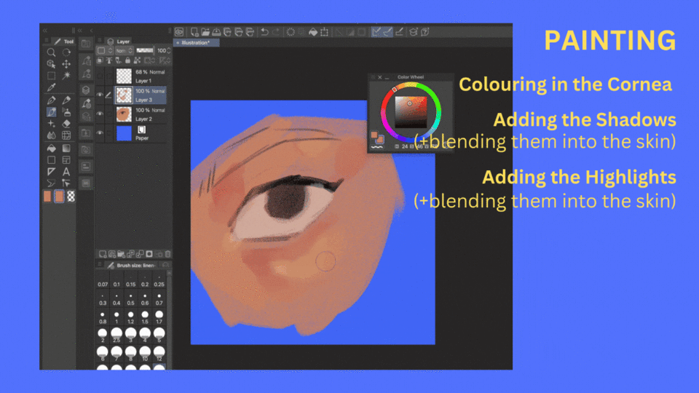Click the Fill icon in command bar

[x=313, y=31]
